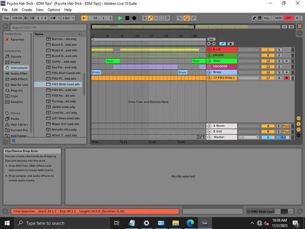The image size is (305, 229).
Task: Click the MIDI Arrangement Overdub plus icon
Action: coord(144,18)
